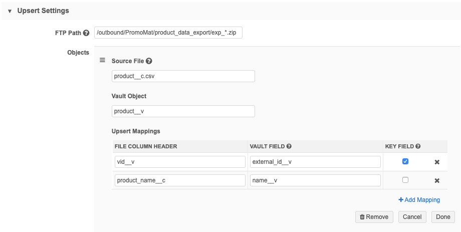461x232 pixels.
Task: Delete the vid__v mapping row
Action: coord(436,162)
